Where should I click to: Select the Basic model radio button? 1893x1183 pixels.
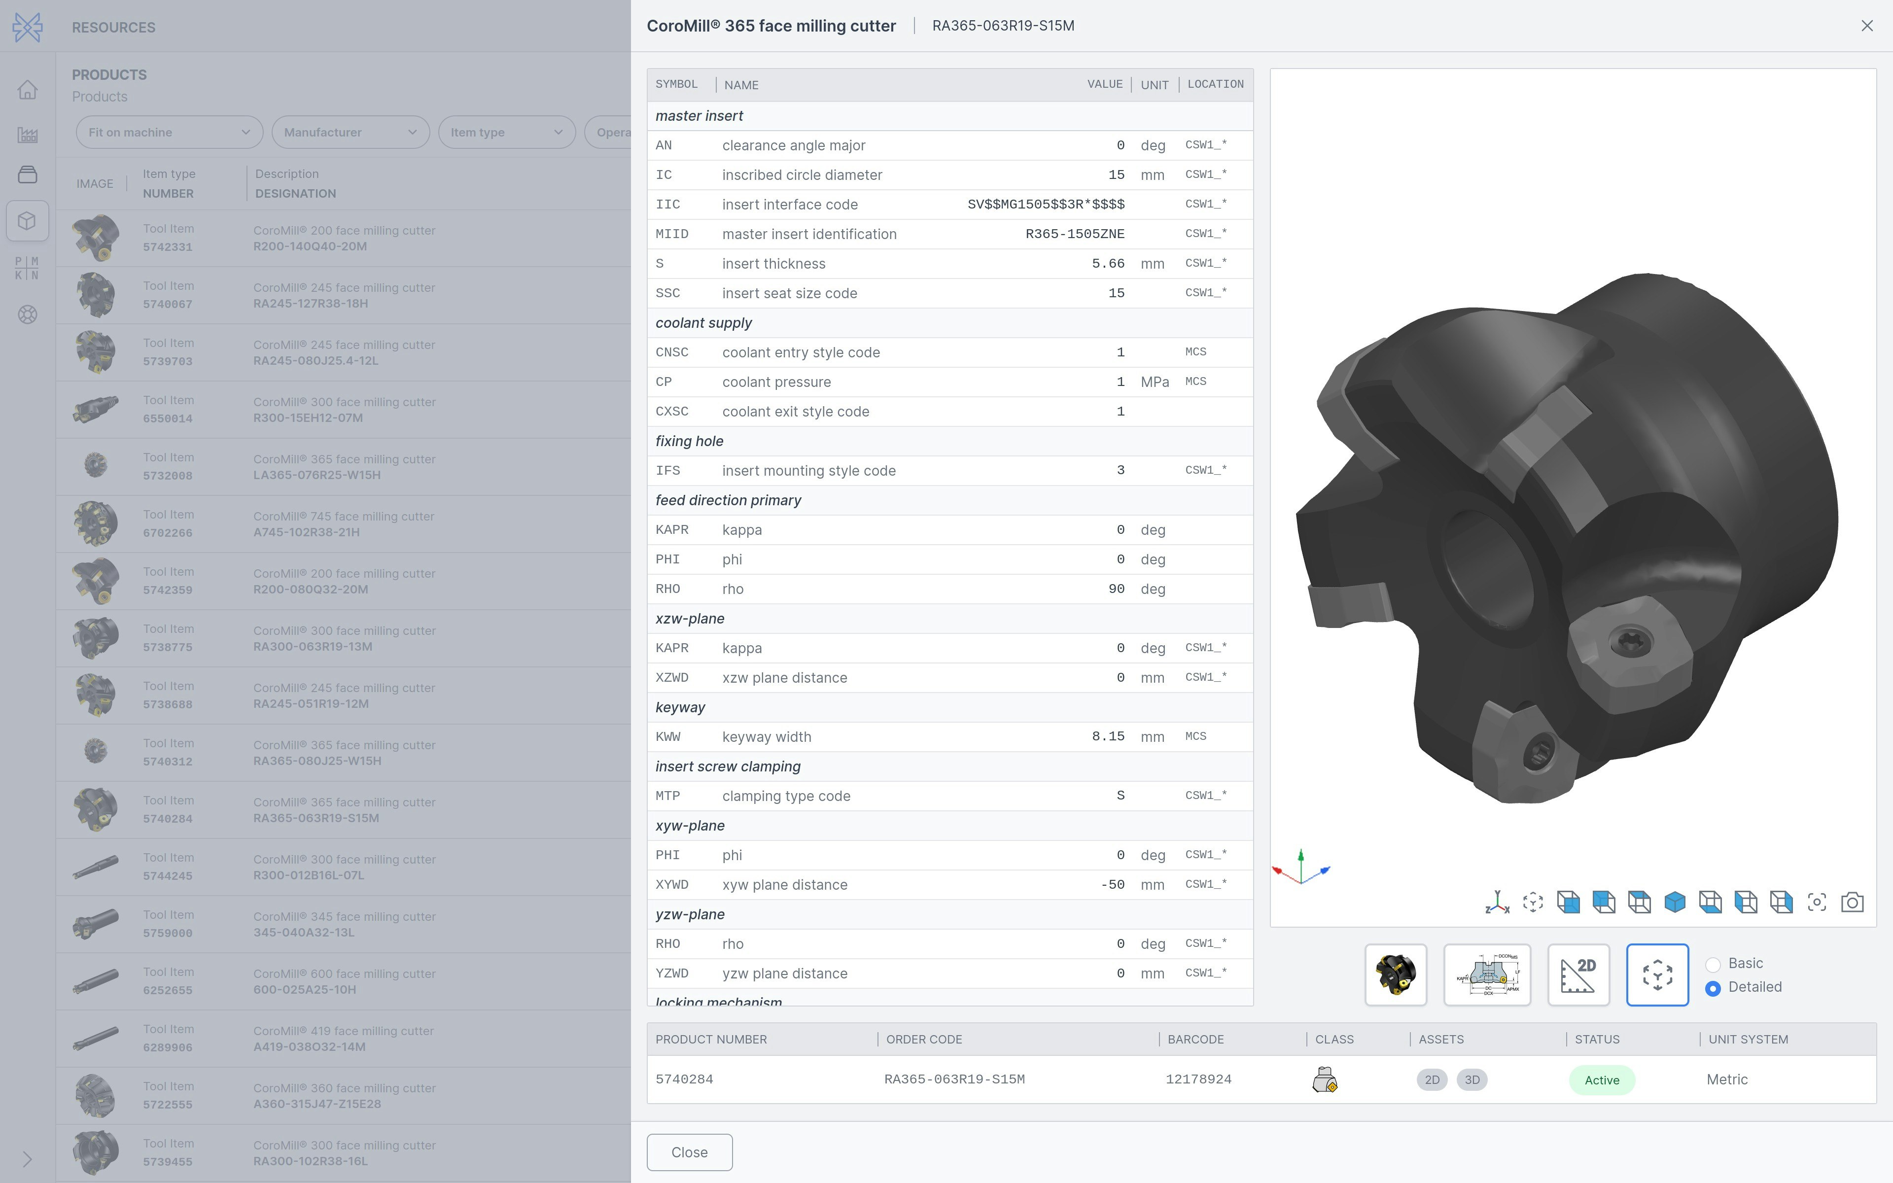click(1713, 964)
